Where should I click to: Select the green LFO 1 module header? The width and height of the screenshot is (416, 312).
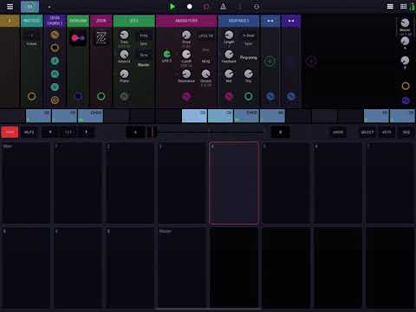[x=134, y=21]
